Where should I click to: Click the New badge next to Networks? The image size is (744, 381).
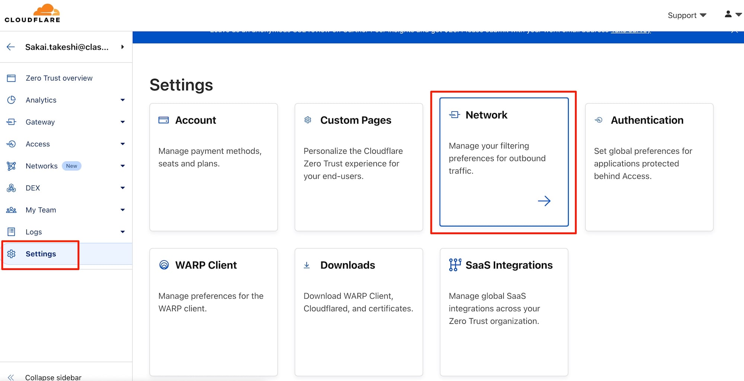[x=71, y=166]
